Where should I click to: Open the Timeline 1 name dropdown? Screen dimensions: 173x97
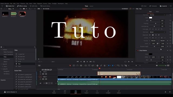[x=86, y=9]
